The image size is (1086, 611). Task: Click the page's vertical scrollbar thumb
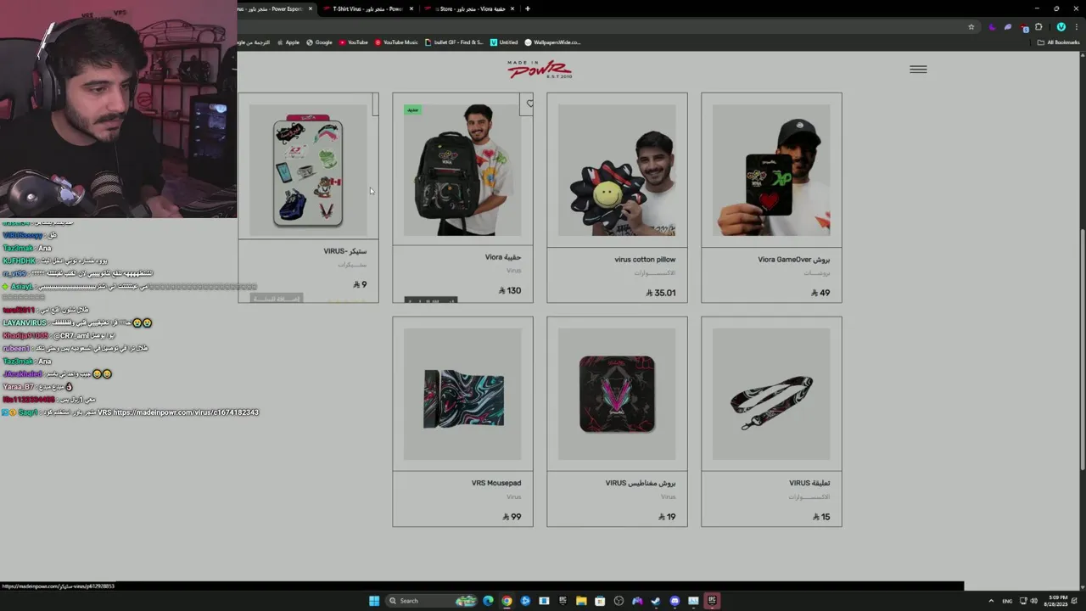1082,350
